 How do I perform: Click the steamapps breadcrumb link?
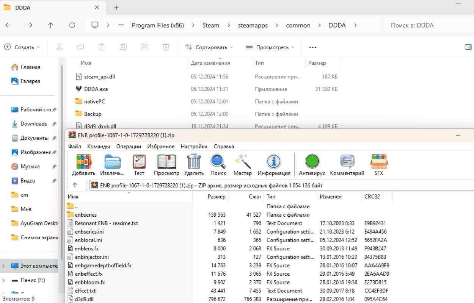pos(253,25)
